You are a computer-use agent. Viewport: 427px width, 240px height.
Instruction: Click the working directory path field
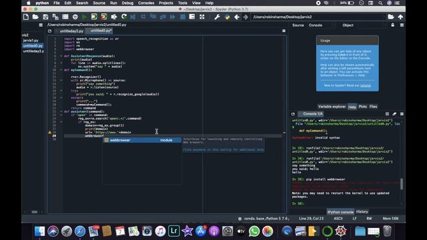tap(318, 17)
